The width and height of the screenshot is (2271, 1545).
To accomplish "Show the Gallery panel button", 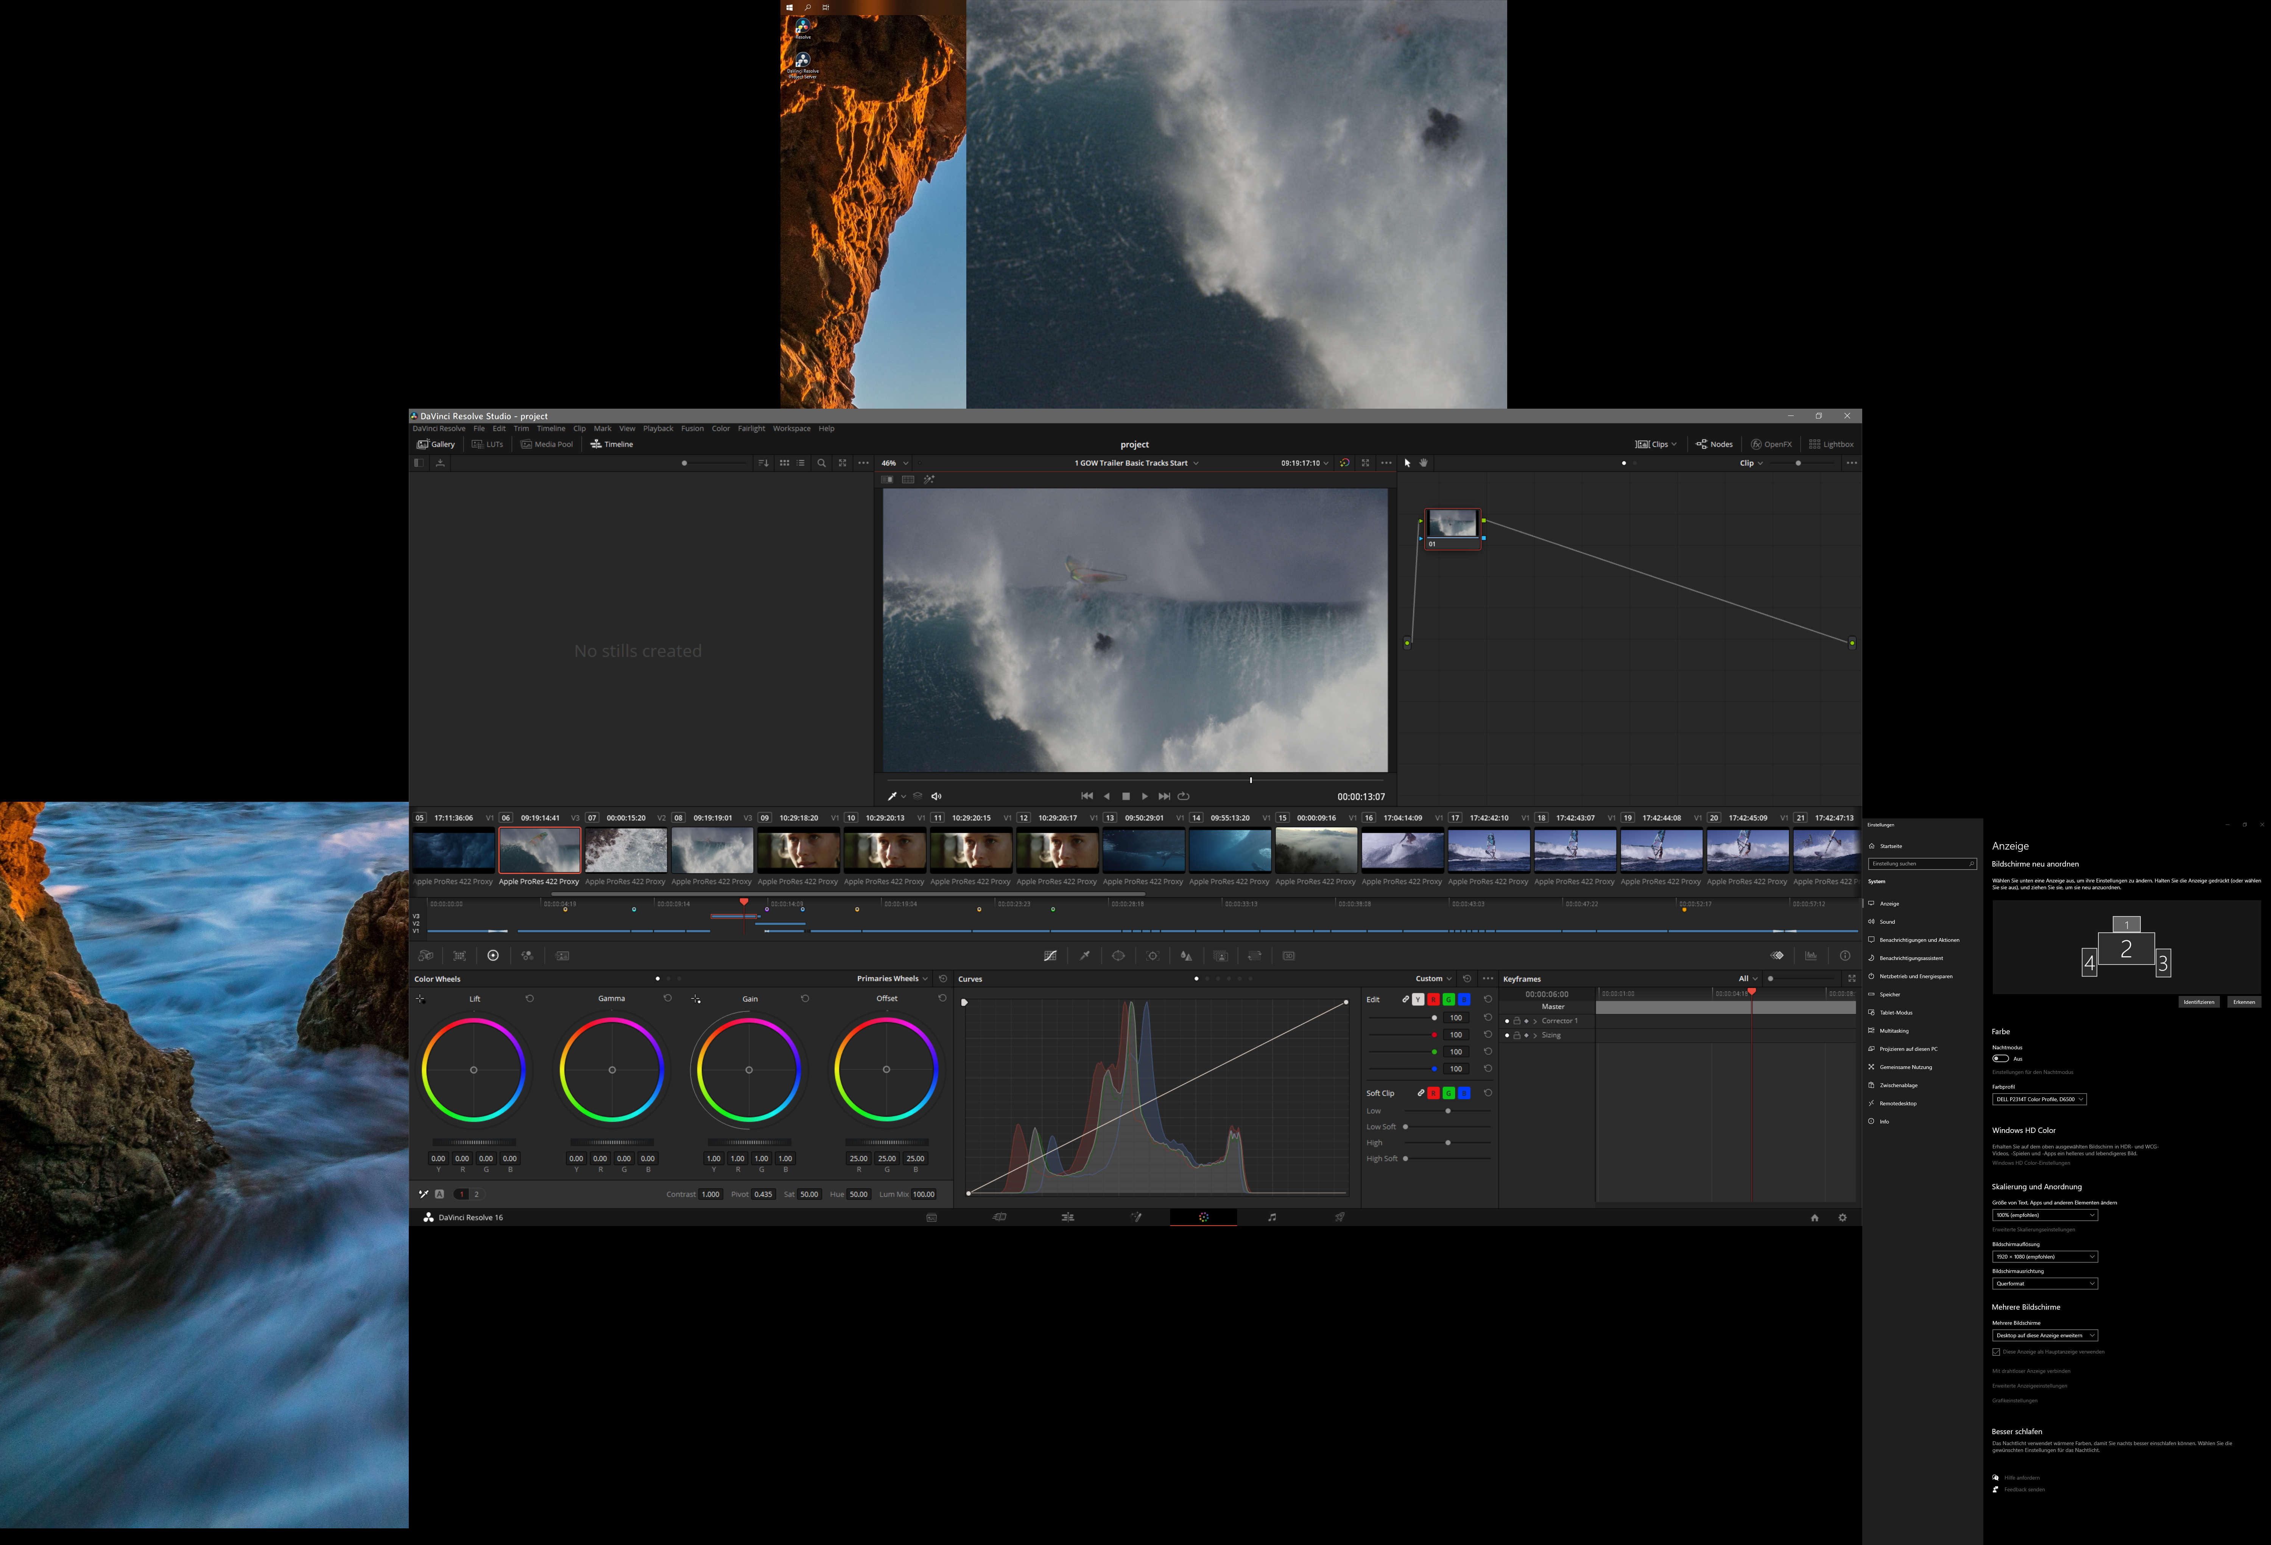I will click(x=436, y=445).
